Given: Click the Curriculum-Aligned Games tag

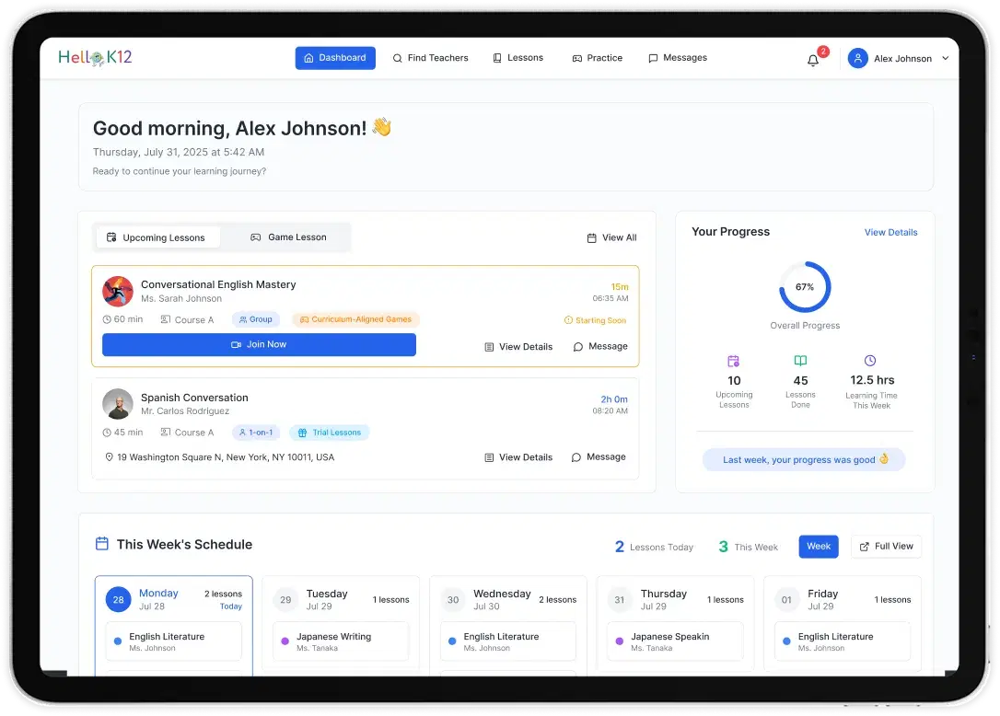Looking at the screenshot, I should tap(355, 319).
